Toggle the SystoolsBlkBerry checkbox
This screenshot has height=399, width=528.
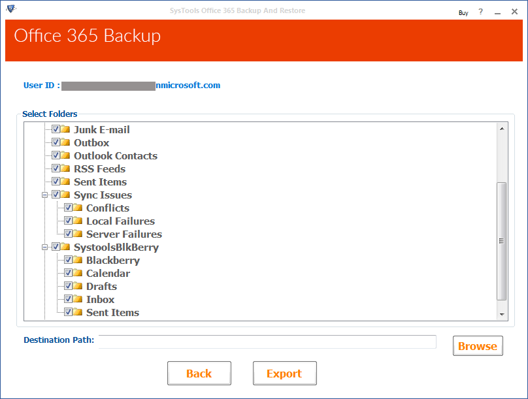[x=56, y=247]
